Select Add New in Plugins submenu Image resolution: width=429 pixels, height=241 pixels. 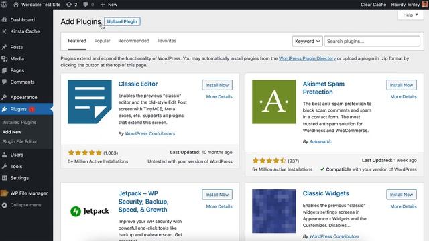[x=12, y=132]
